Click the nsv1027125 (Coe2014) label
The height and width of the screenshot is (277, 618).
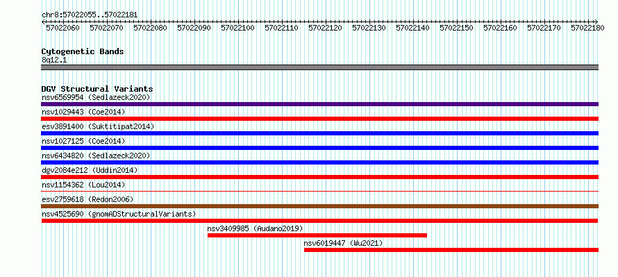[83, 141]
